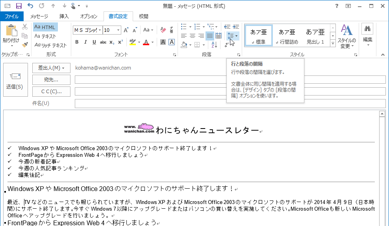Center align the paragraph

[192, 36]
